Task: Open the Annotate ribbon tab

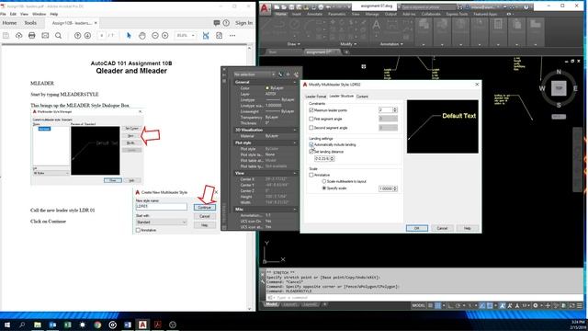Action: [x=314, y=15]
